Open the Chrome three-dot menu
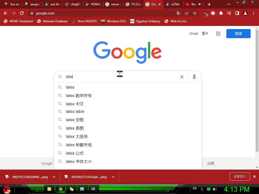 [253, 13]
